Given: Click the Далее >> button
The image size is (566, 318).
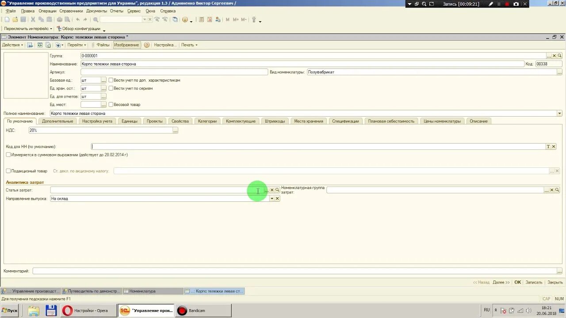Looking at the screenshot, I should 501,282.
